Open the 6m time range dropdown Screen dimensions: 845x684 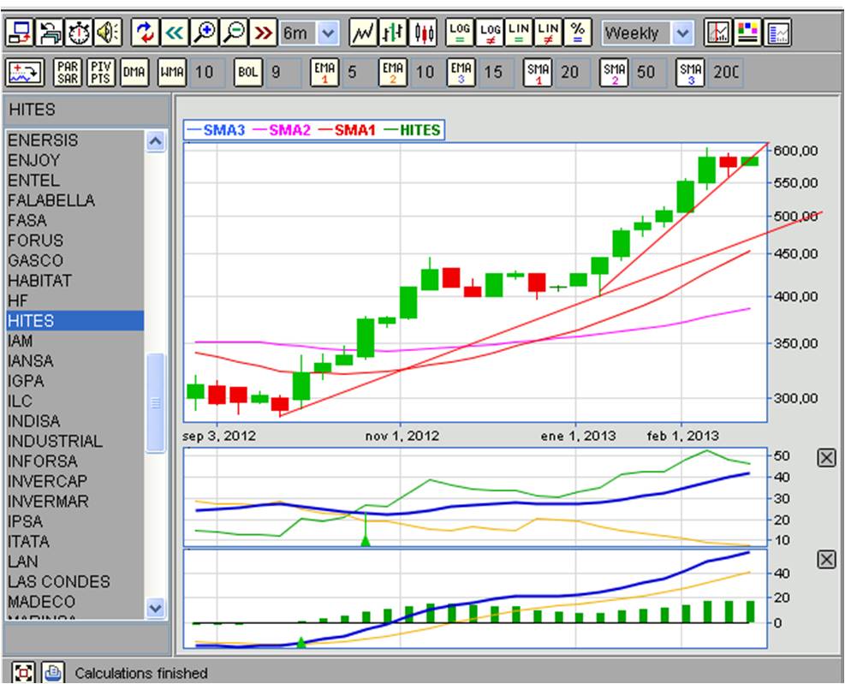pos(329,33)
